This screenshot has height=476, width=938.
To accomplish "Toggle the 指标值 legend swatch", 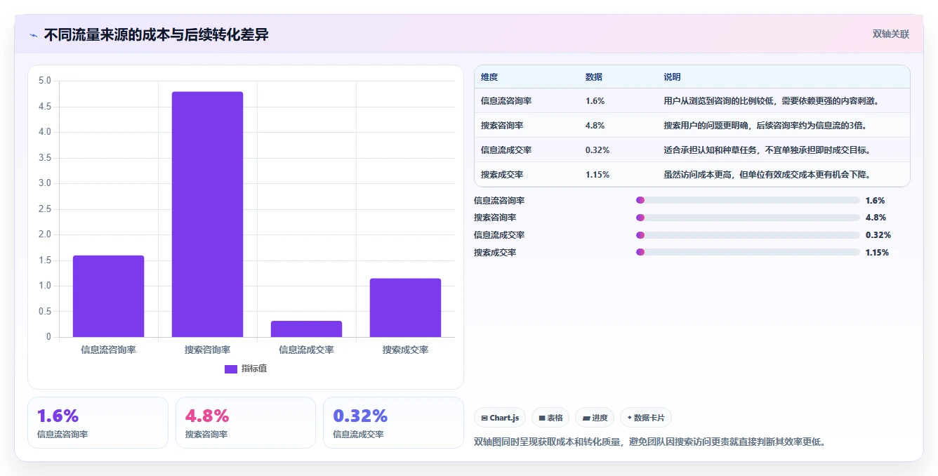I will (231, 369).
